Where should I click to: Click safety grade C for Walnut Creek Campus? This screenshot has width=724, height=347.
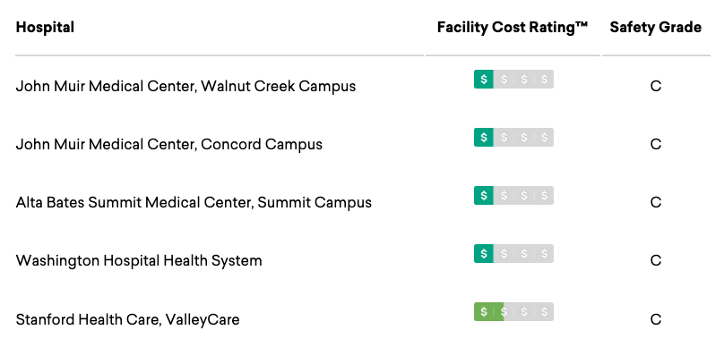[x=656, y=86]
